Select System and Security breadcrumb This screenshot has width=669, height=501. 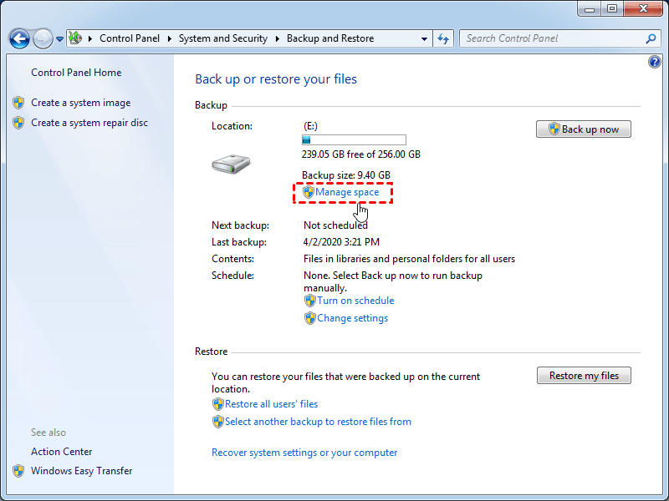[222, 38]
